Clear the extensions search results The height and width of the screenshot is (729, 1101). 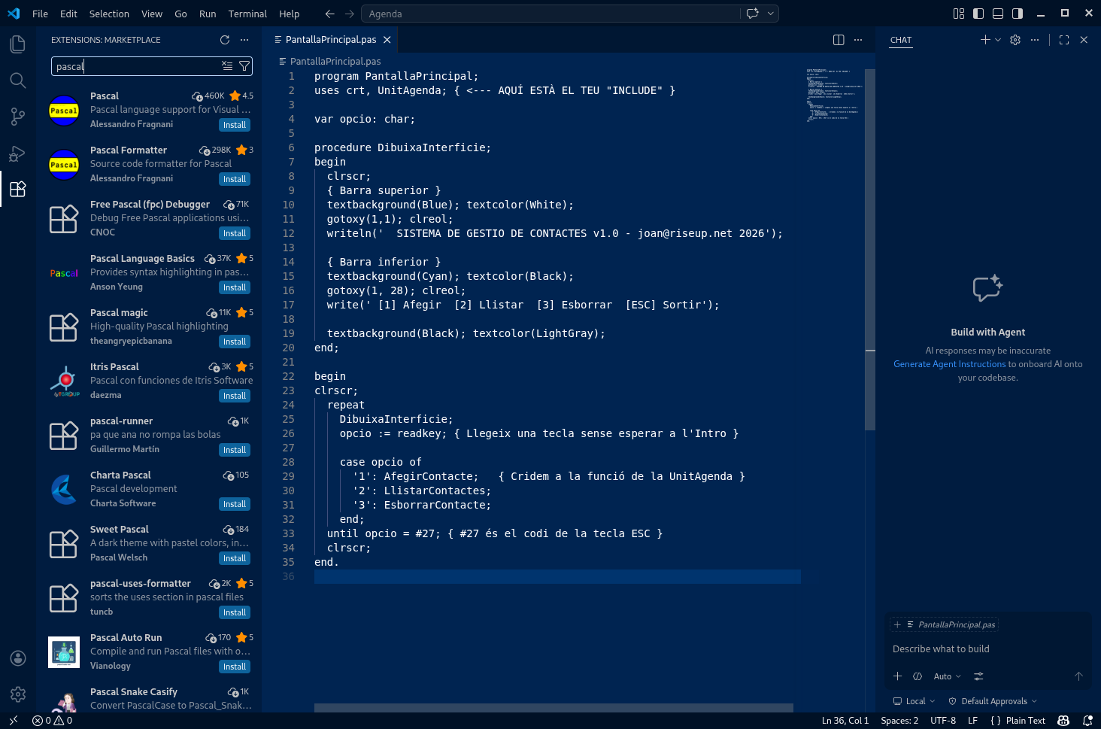[227, 66]
